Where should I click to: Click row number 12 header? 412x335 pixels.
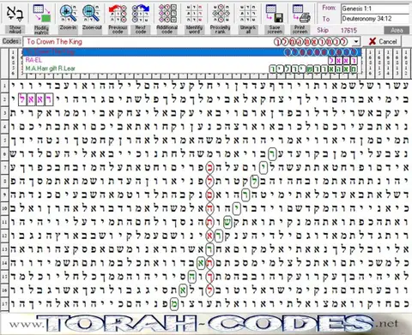tap(4, 236)
